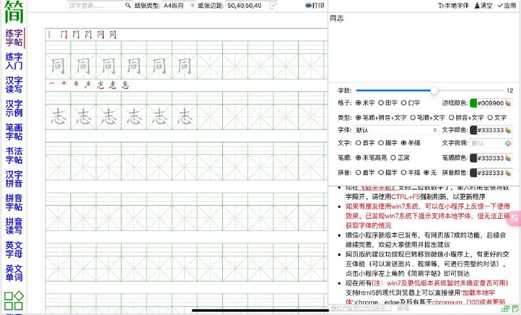Click the 打印 print icon button
The width and height of the screenshot is (521, 315).
tap(315, 5)
